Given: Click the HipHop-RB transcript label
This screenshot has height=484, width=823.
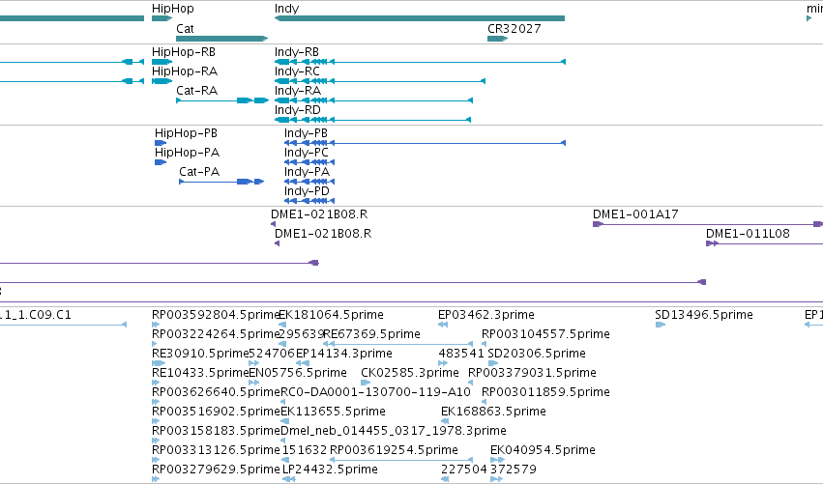Looking at the screenshot, I should click(183, 52).
